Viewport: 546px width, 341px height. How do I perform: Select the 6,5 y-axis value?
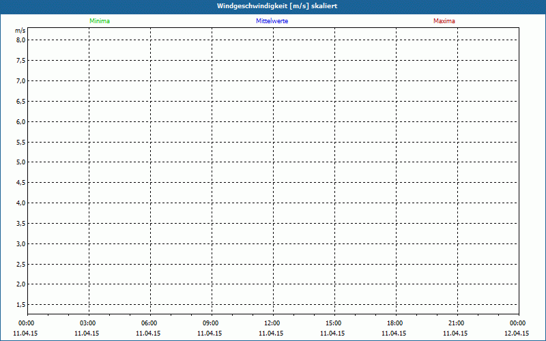coord(20,101)
